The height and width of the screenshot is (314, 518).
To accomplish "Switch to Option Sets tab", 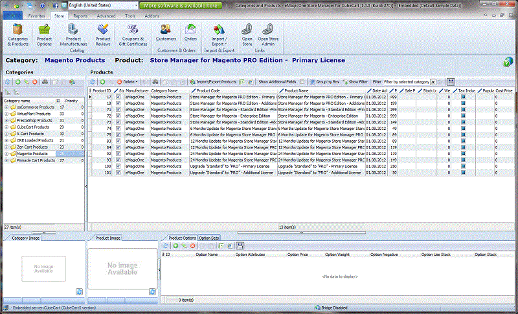I will coord(208,238).
